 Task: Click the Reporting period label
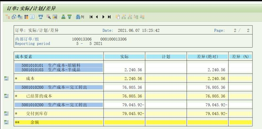click(x=32, y=44)
